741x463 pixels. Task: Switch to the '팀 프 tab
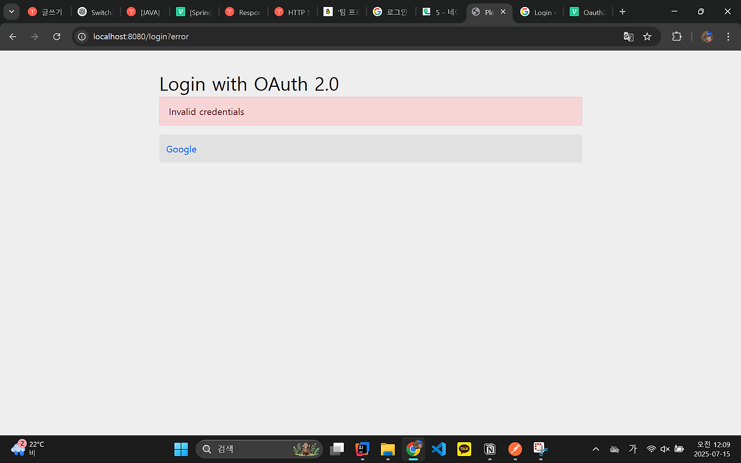point(342,12)
